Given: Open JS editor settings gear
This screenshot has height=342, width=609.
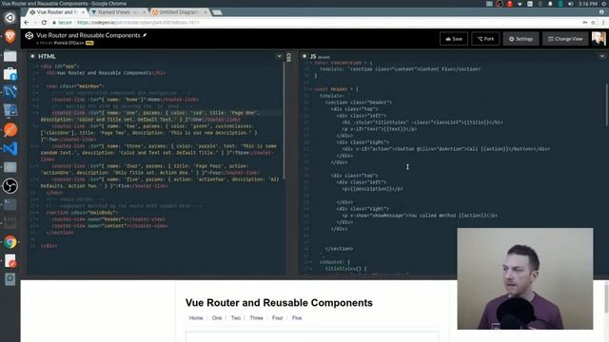Looking at the screenshot, I should click(x=304, y=56).
